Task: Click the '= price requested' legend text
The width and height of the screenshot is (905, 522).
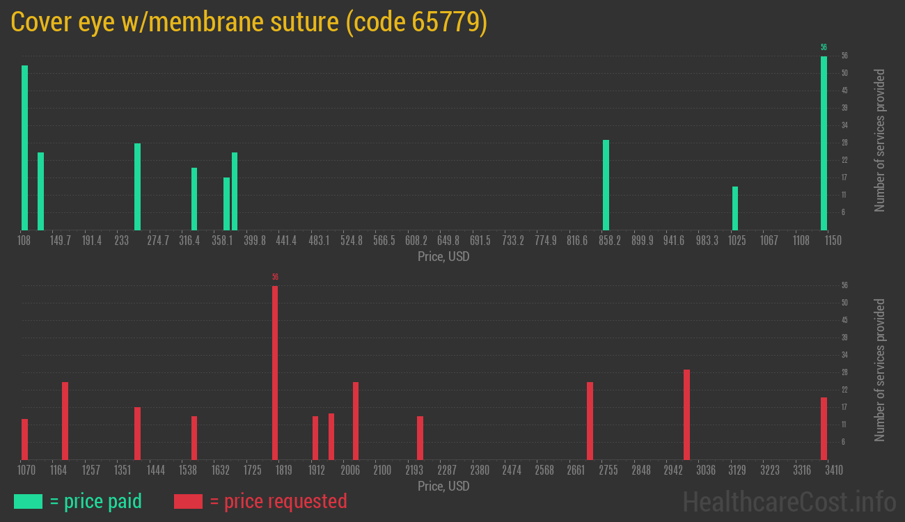Action: pos(278,501)
